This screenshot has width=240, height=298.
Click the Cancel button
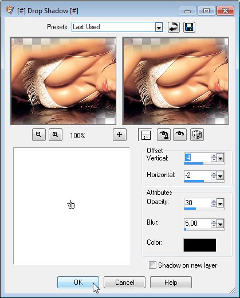pyautogui.click(x=124, y=282)
